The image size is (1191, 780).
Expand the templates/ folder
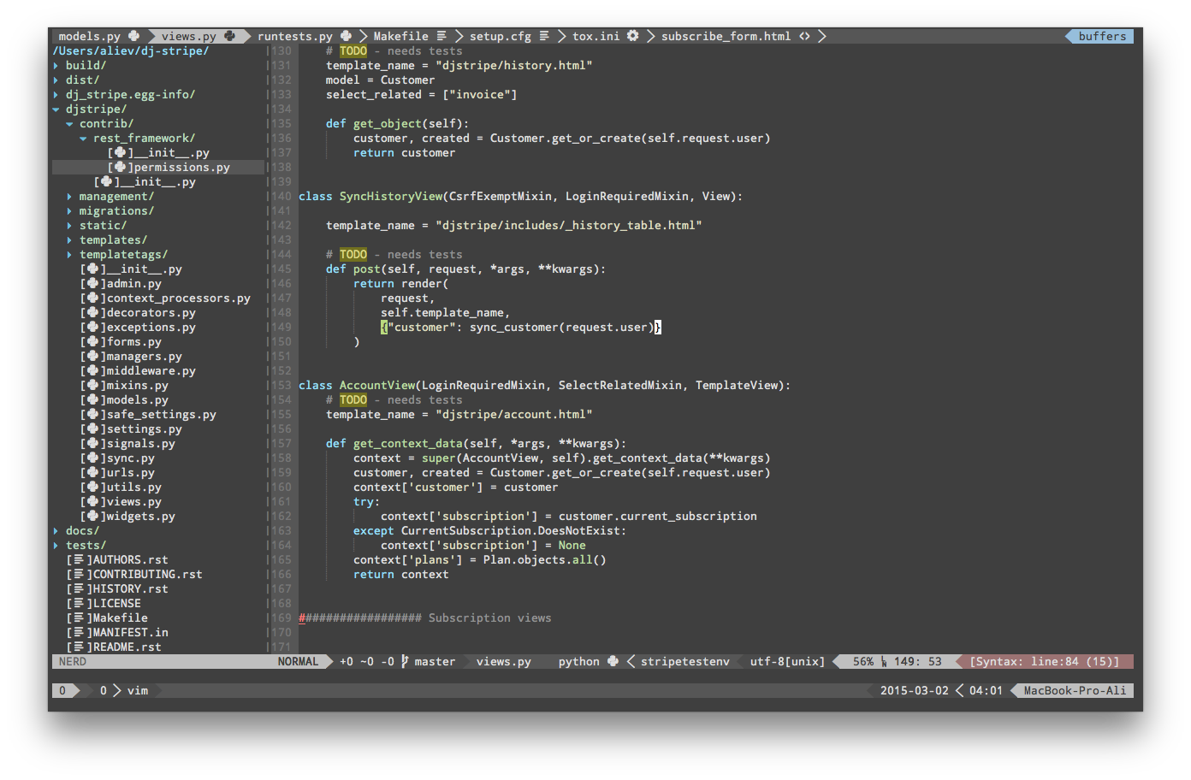(x=70, y=239)
